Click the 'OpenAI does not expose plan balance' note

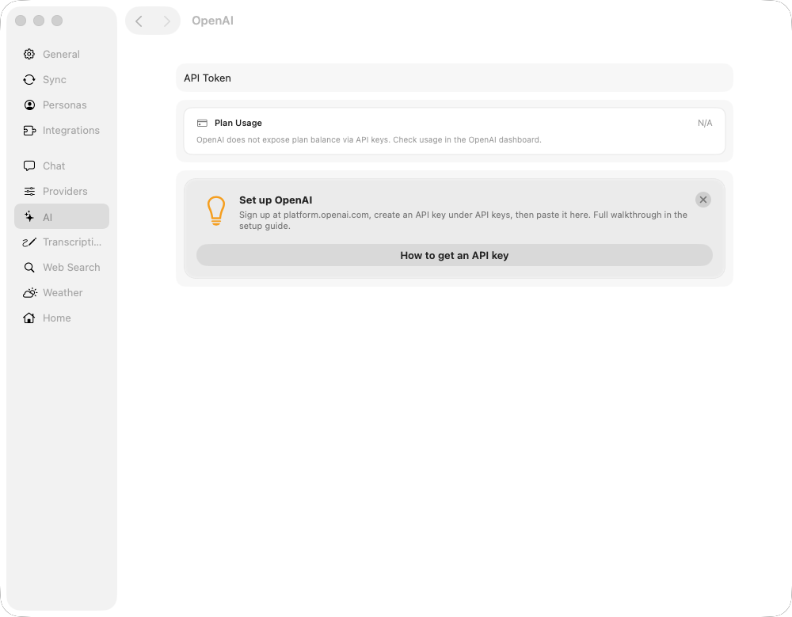(x=369, y=139)
